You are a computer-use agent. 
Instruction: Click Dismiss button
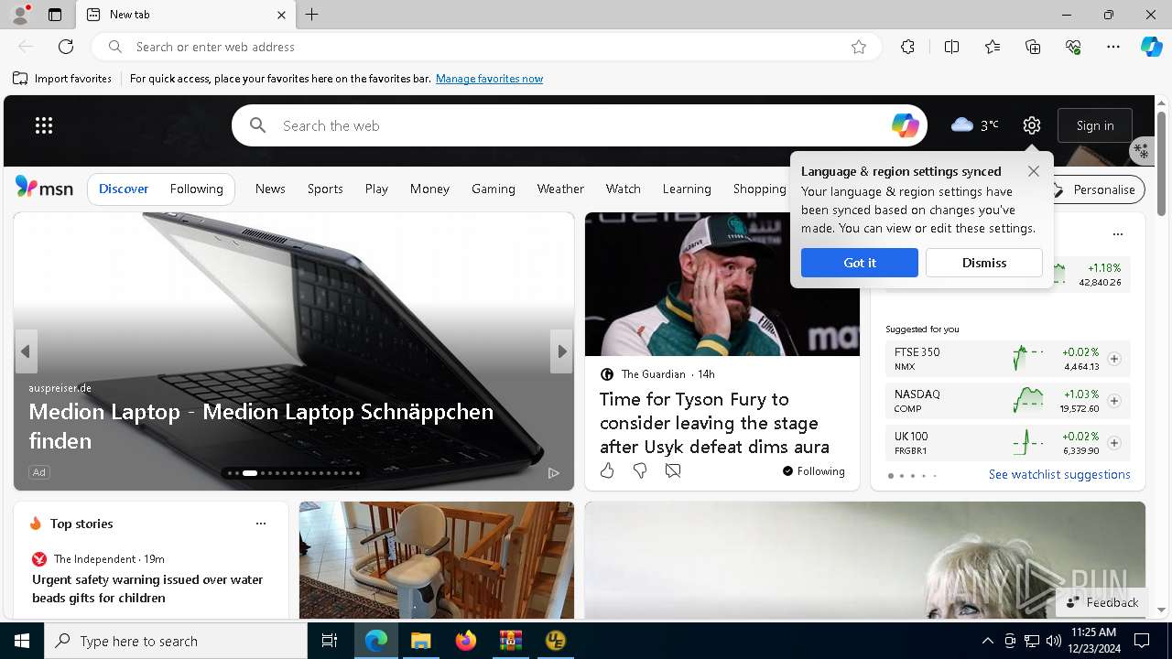984,263
